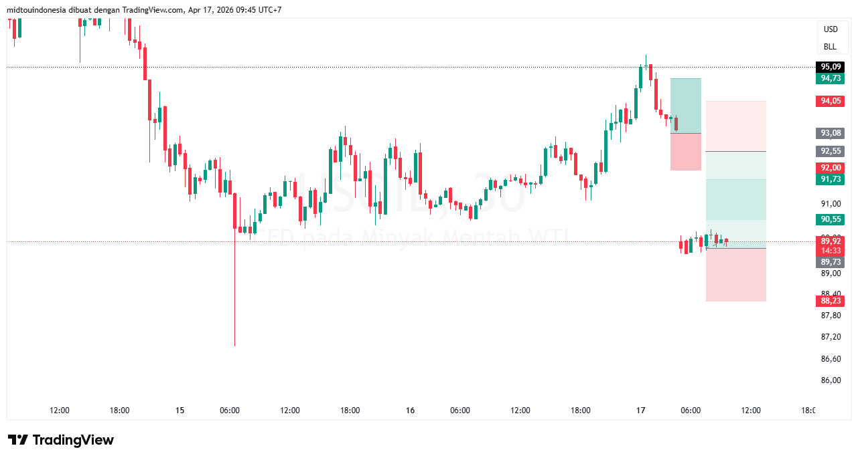Click the date label 17 on time axis
This screenshot has width=858, height=460.
[641, 411]
